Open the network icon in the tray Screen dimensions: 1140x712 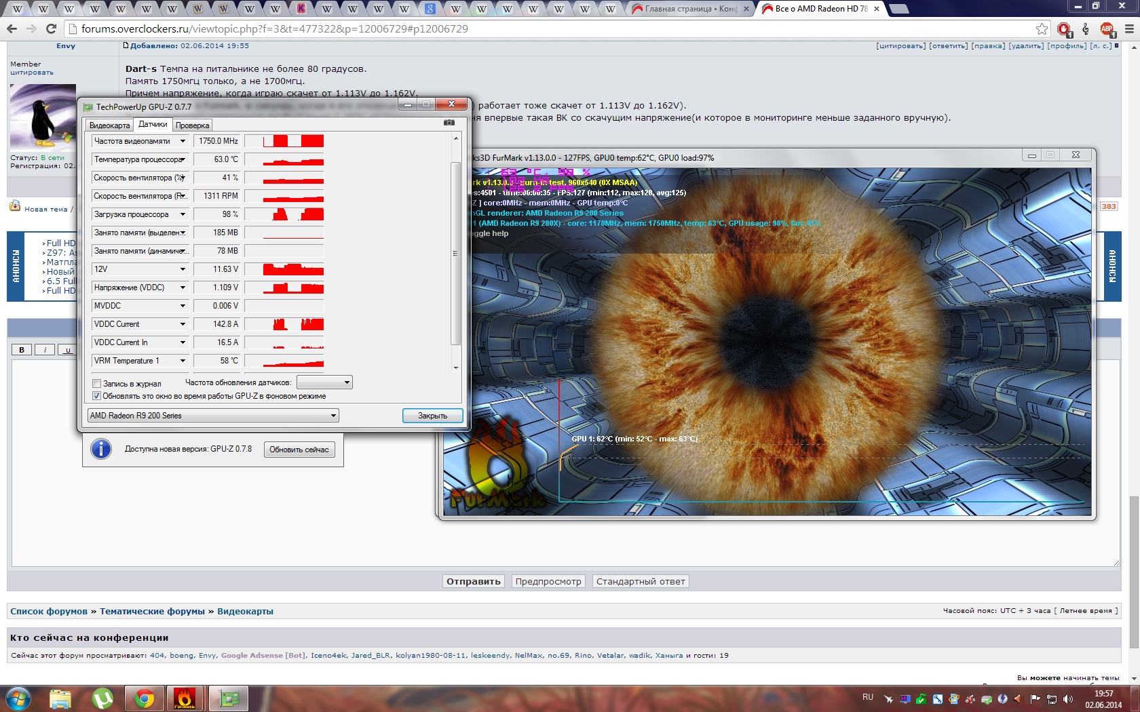[x=1052, y=698]
